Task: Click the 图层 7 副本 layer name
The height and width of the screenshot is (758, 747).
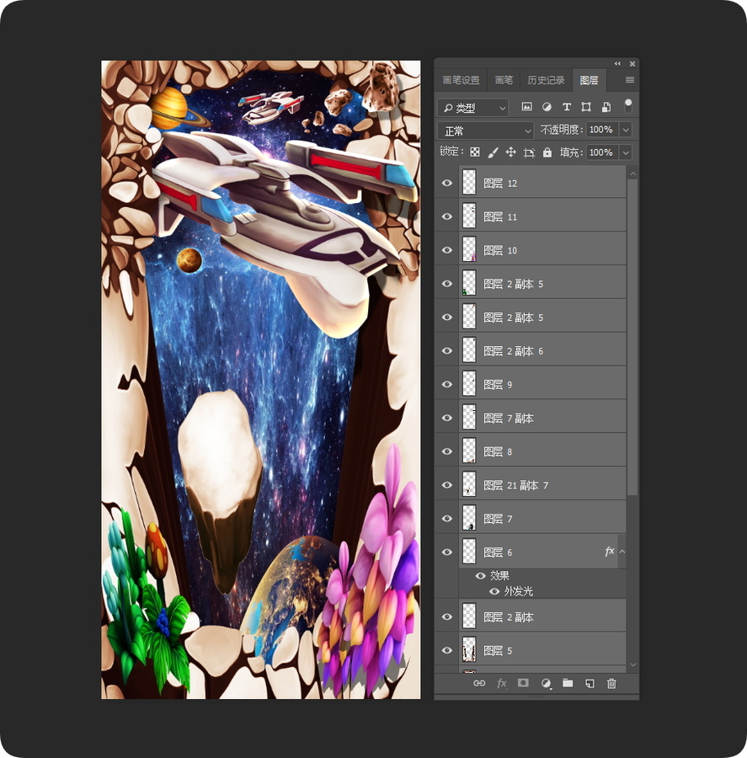Action: (x=509, y=418)
